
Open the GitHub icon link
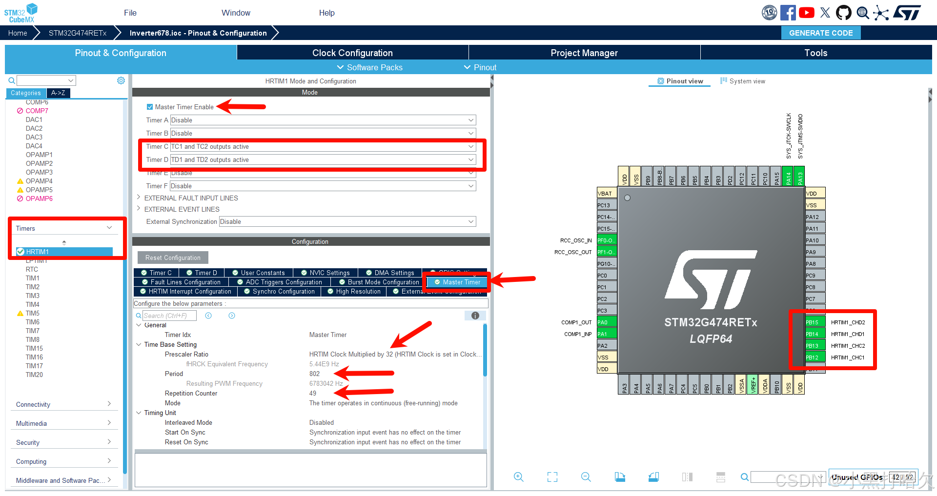(x=843, y=13)
